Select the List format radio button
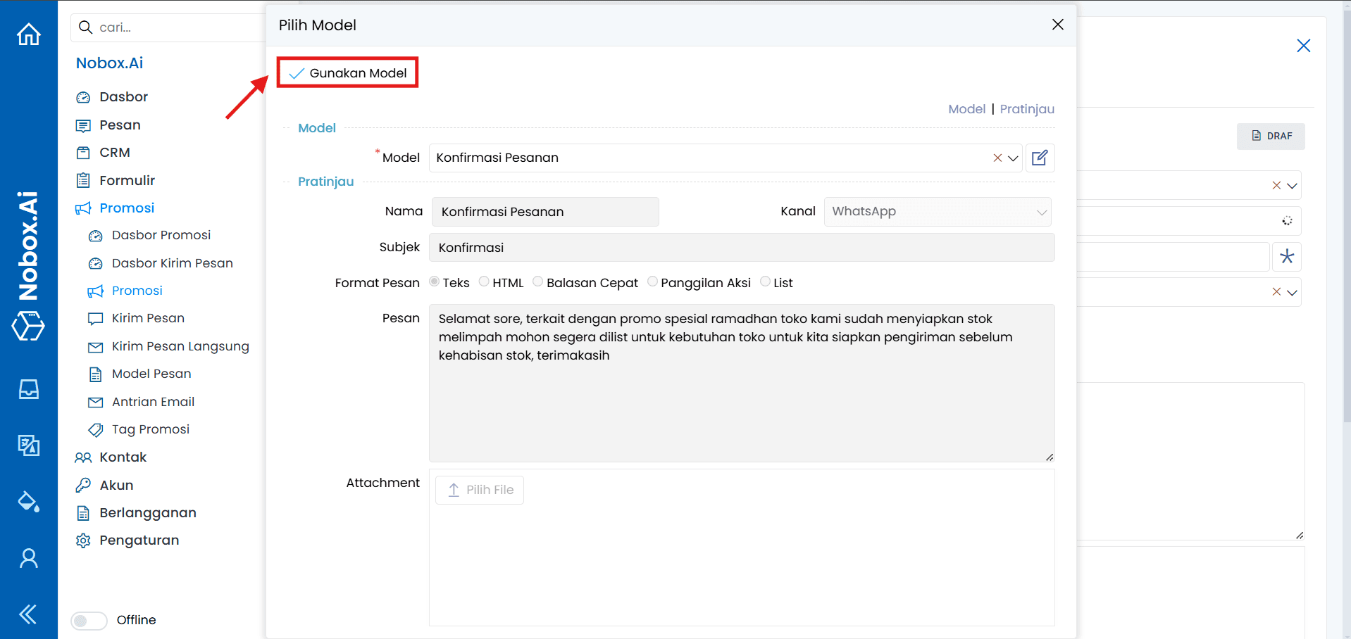Image resolution: width=1351 pixels, height=639 pixels. pyautogui.click(x=765, y=281)
